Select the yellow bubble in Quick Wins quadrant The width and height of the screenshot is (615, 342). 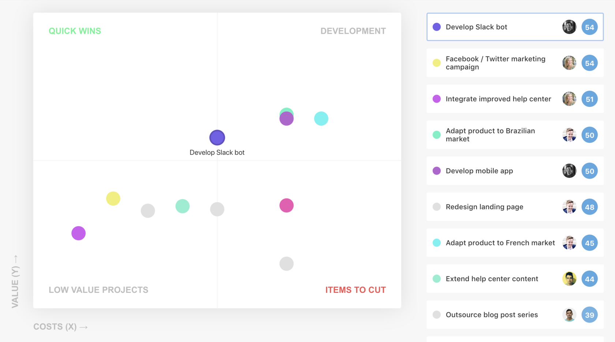click(x=113, y=198)
